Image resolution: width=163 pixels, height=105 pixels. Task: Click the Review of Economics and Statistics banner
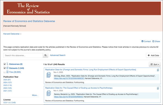(82, 8)
